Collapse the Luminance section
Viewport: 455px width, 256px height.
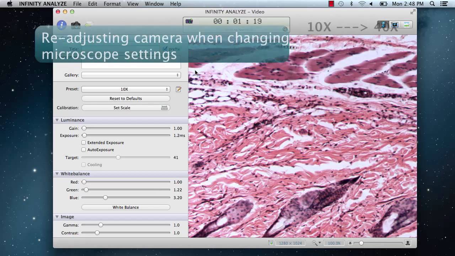tap(57, 120)
